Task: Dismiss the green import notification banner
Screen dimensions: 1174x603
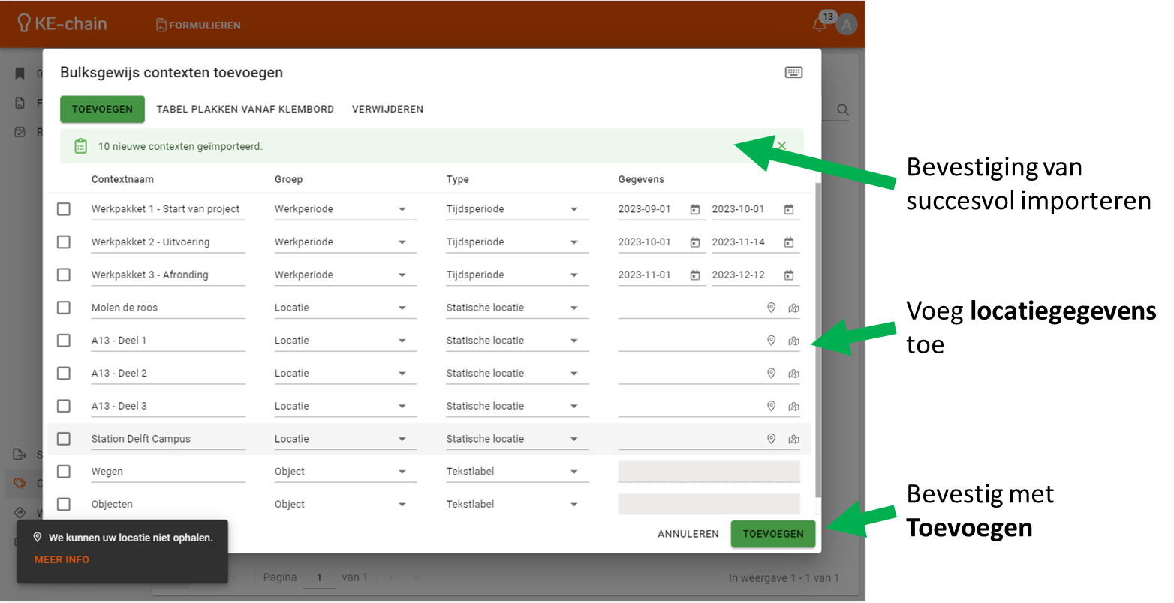Action: coord(782,146)
